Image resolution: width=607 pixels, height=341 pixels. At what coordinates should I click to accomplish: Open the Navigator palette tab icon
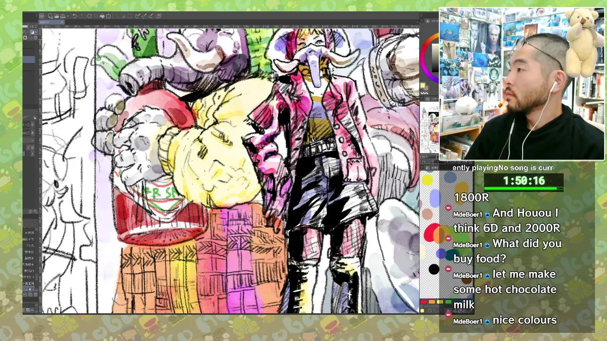pos(427,99)
